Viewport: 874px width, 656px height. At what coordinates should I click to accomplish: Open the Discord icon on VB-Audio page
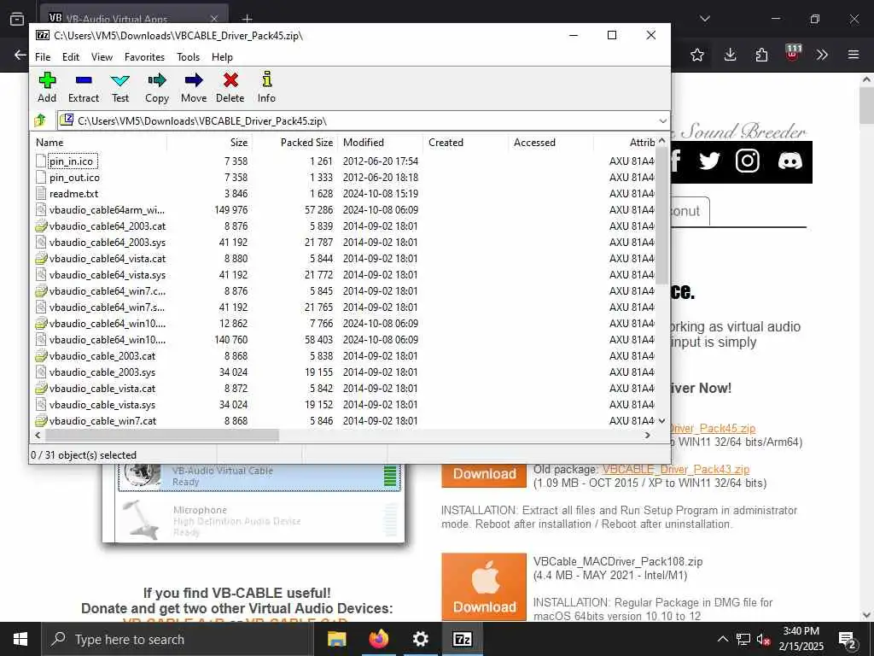[790, 161]
